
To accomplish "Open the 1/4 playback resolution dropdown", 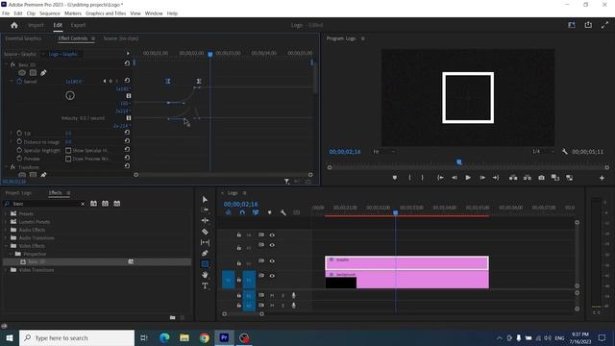I will point(543,152).
